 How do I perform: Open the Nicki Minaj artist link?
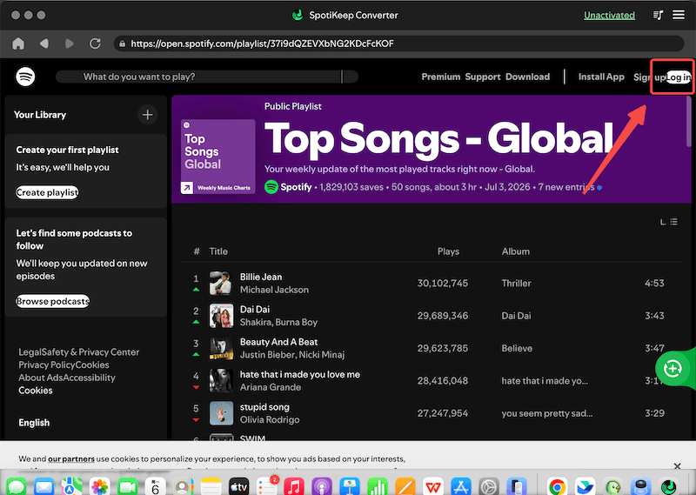(x=321, y=355)
